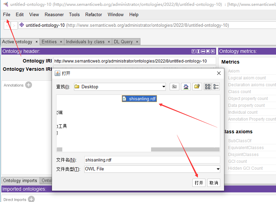Screen dimensions: 276x202
Task: Split the Ontology header view vertically
Action: point(198,51)
